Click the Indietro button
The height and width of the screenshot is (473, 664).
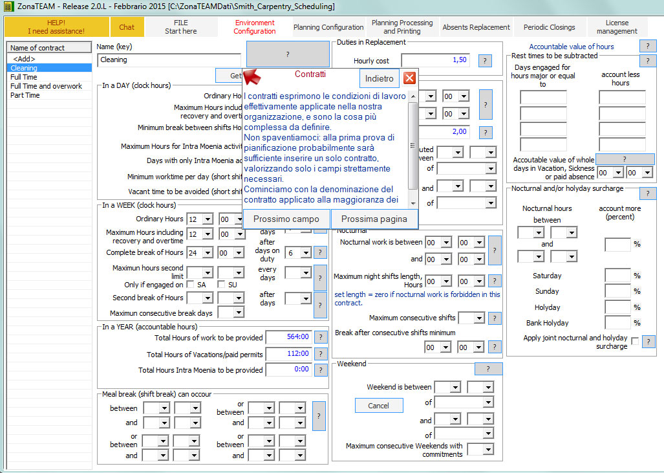coord(379,78)
